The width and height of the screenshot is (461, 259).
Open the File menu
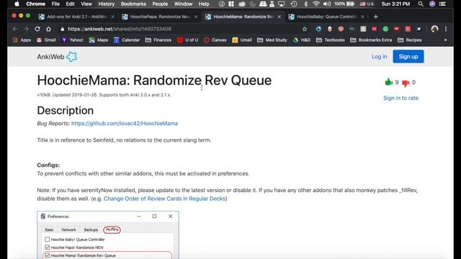click(55, 4)
